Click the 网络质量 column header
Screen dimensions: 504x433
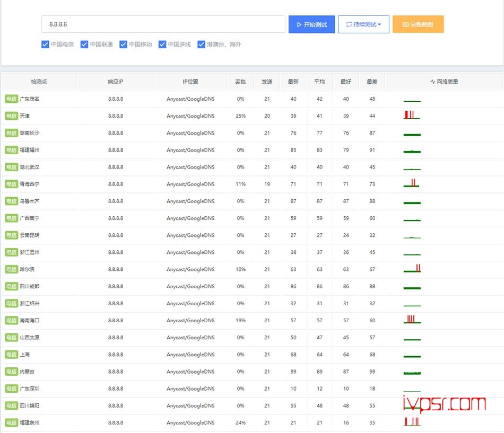pyautogui.click(x=444, y=82)
